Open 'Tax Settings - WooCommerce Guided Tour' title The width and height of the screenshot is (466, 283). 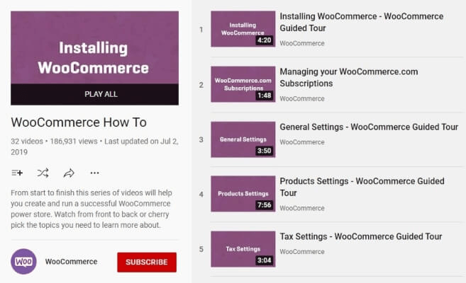pos(361,236)
